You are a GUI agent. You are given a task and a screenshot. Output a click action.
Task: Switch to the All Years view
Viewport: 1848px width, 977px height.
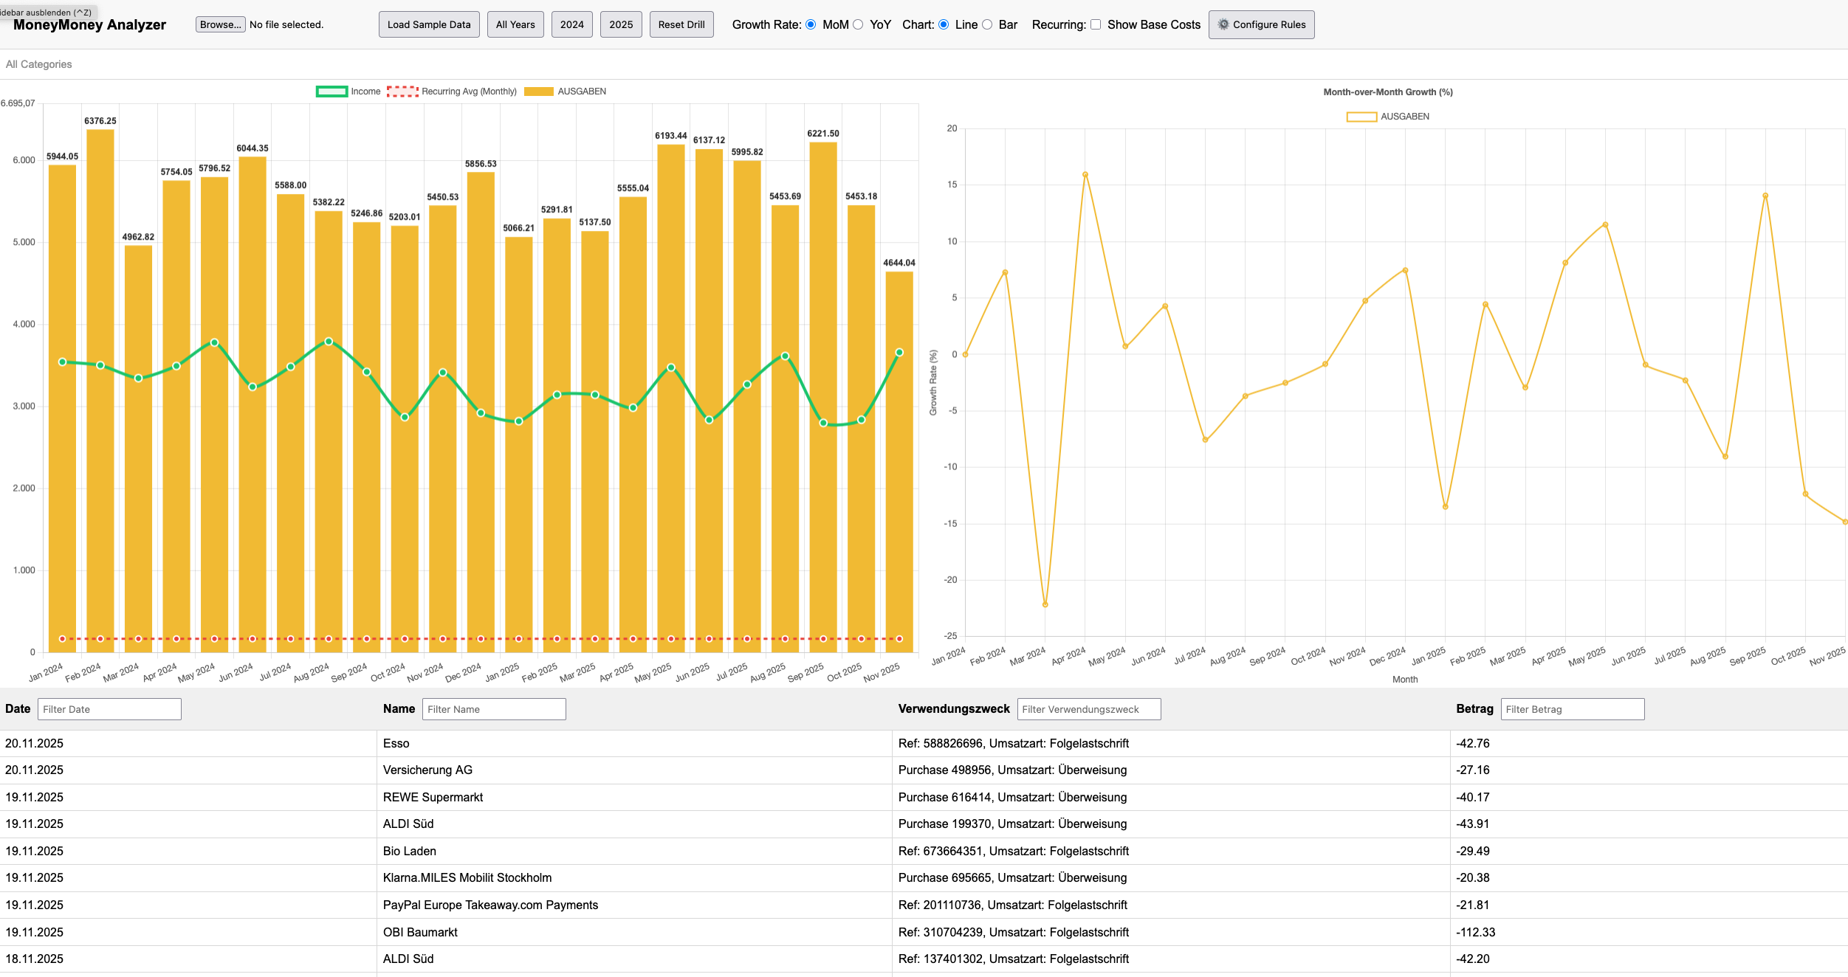515,24
